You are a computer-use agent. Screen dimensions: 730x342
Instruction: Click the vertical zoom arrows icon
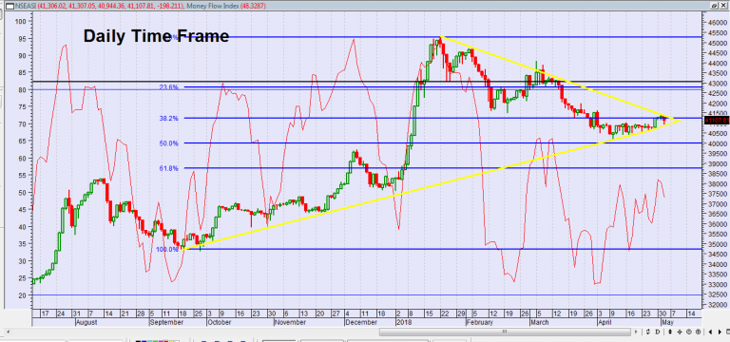click(670, 332)
